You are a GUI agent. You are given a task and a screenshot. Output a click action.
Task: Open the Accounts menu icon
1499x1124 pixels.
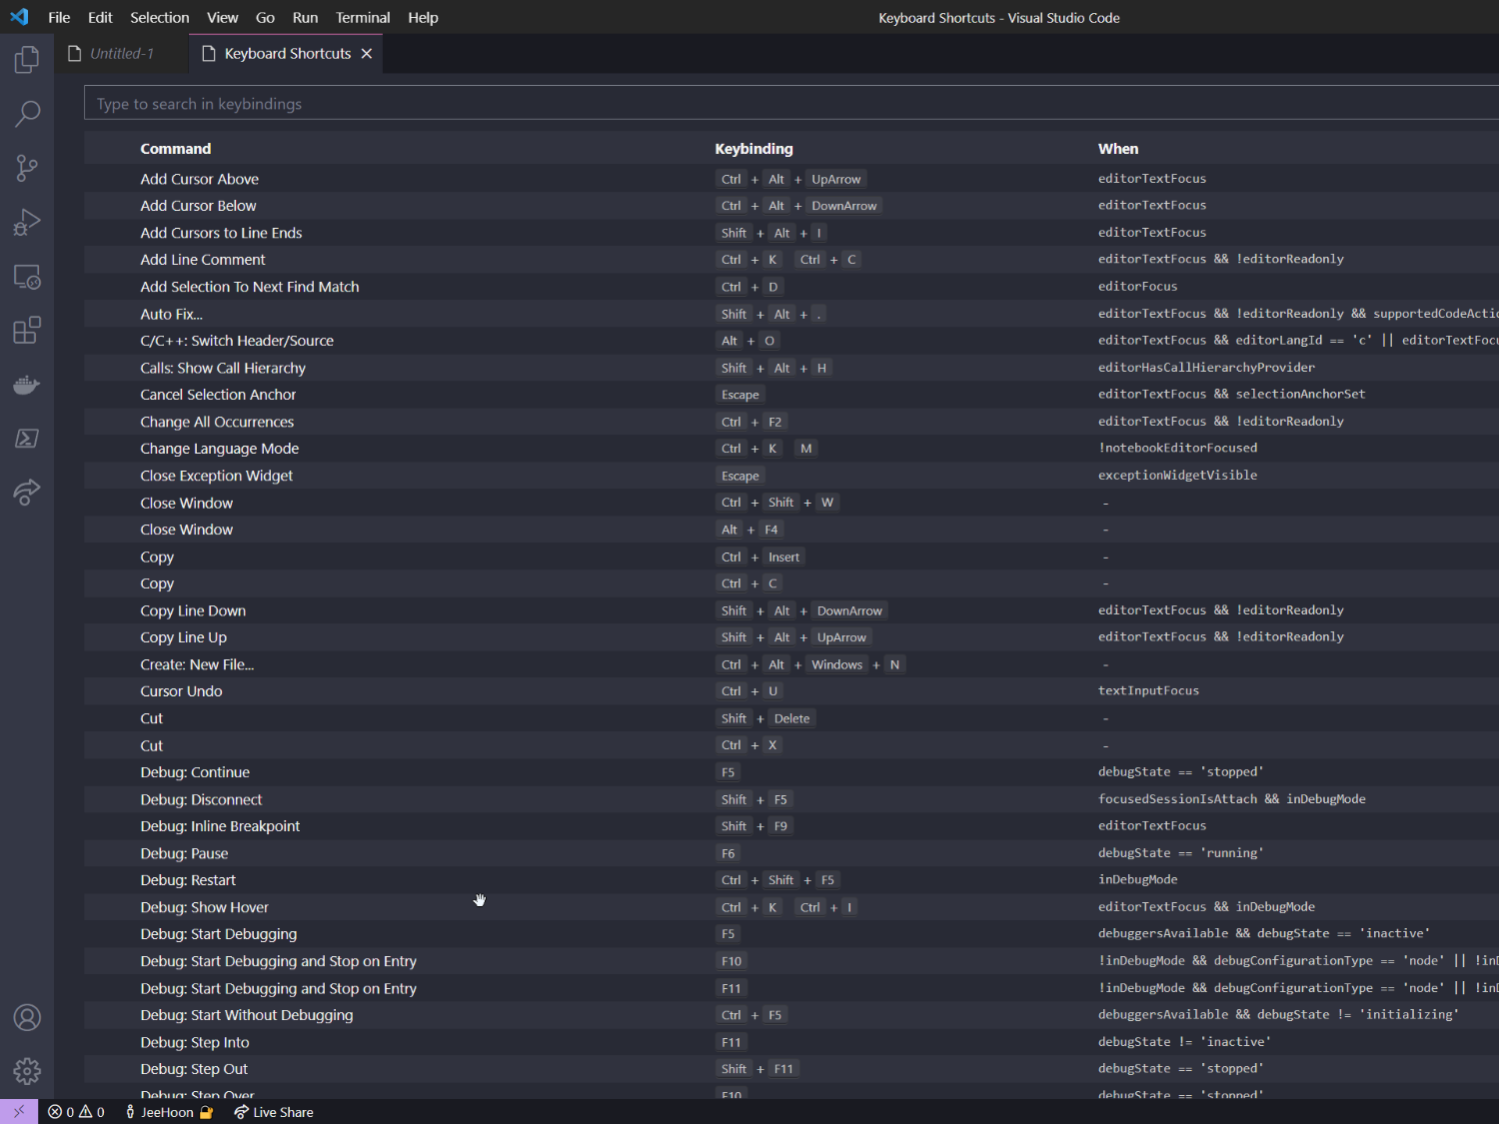tap(27, 1017)
